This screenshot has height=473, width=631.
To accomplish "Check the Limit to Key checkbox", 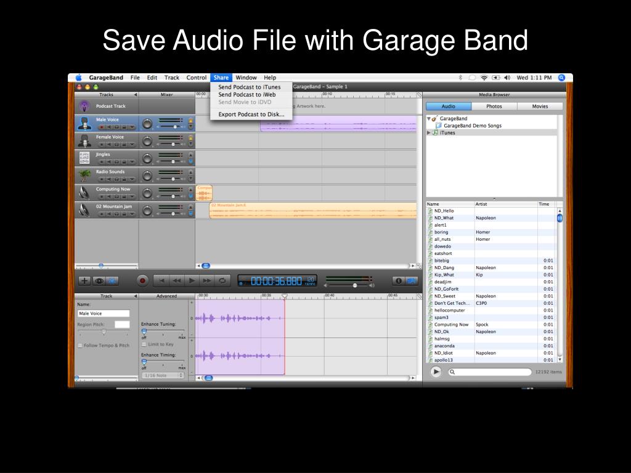I will click(144, 344).
